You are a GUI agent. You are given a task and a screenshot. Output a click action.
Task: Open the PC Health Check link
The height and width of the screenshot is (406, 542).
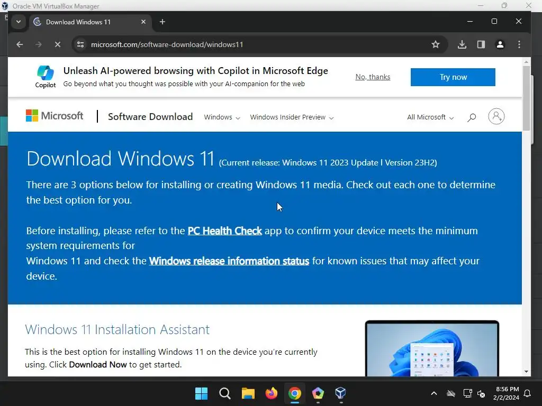coord(224,230)
